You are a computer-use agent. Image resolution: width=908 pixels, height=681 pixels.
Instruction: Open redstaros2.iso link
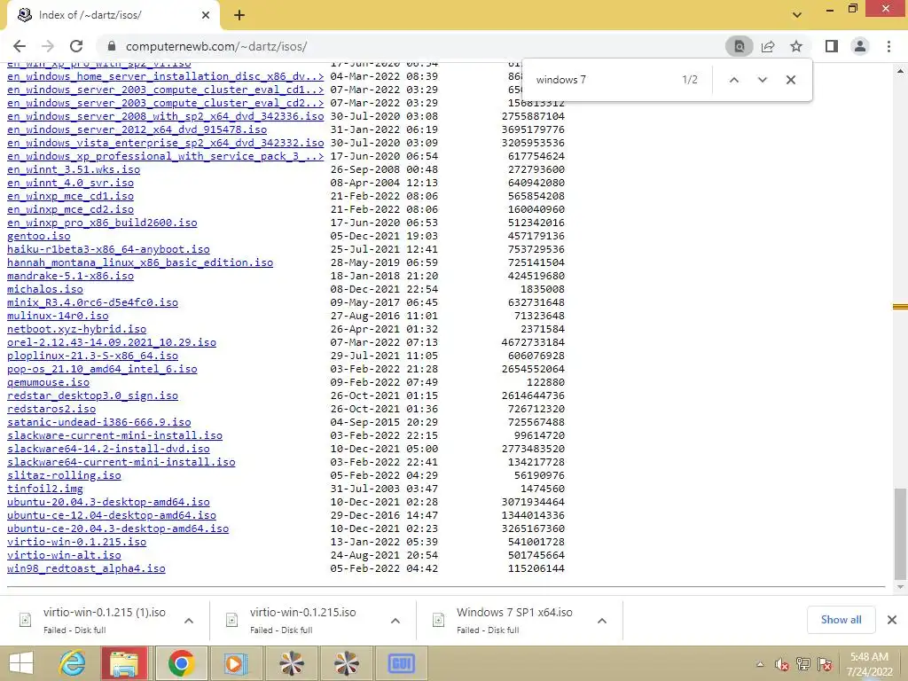point(51,409)
